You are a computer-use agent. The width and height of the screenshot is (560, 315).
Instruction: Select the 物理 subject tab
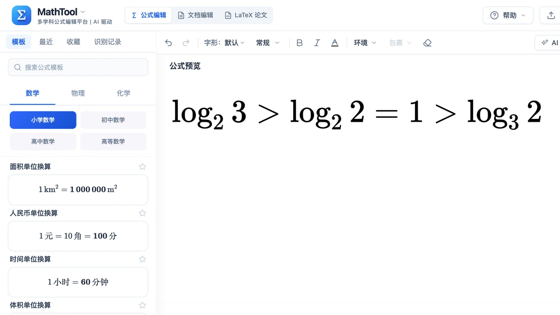point(78,93)
